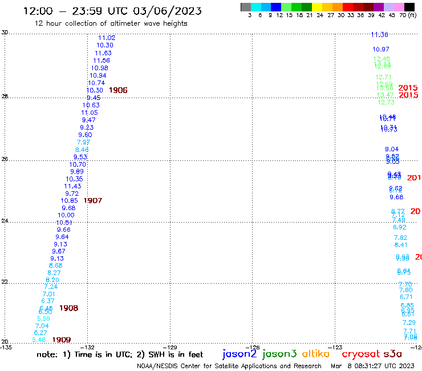Click the black swatch at the legend end
Image resolution: width=422 pixels, height=371 pixels.
(x=409, y=7)
